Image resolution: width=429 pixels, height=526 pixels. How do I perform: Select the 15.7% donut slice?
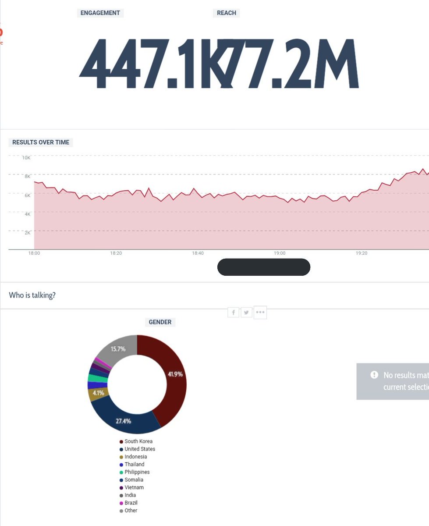[118, 349]
